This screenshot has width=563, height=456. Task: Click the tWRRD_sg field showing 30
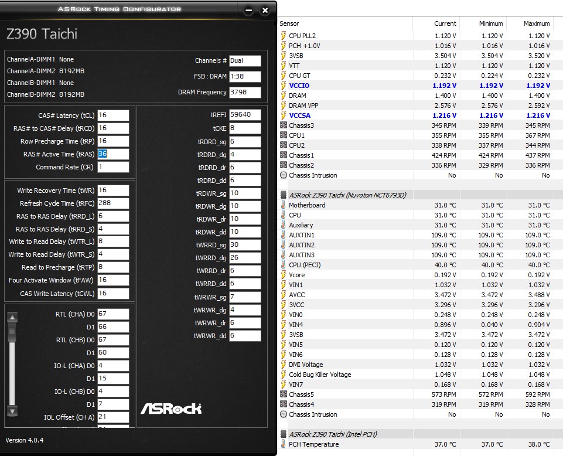(x=245, y=245)
